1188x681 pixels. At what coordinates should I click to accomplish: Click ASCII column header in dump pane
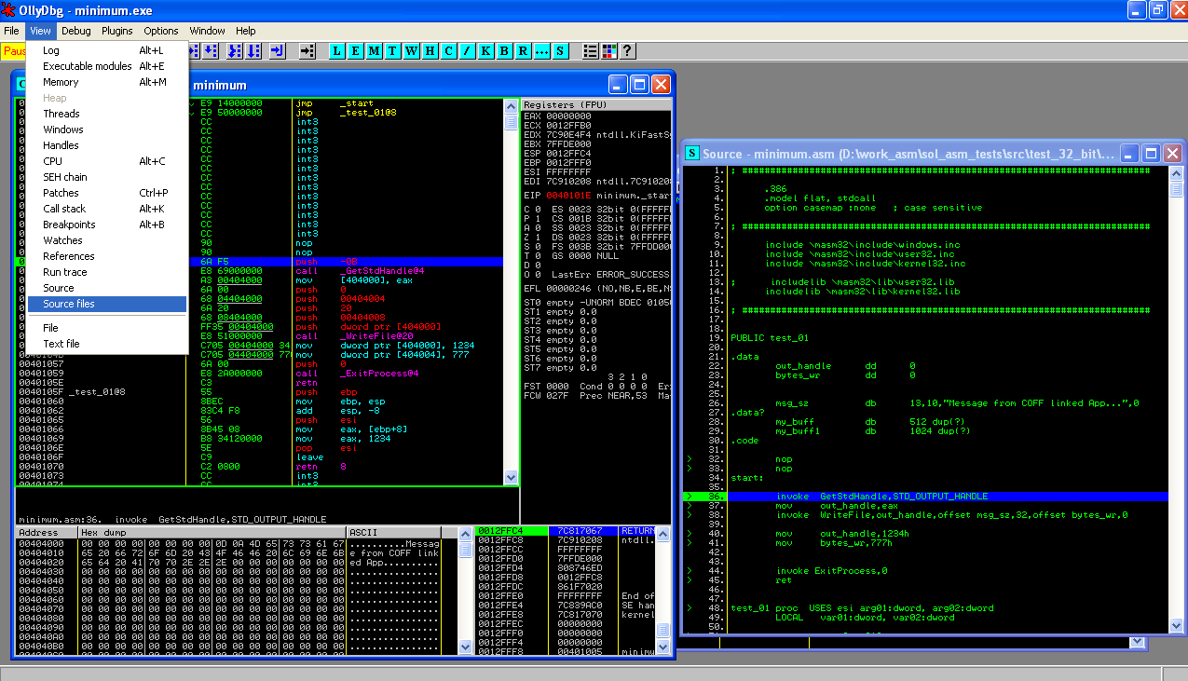(x=403, y=533)
